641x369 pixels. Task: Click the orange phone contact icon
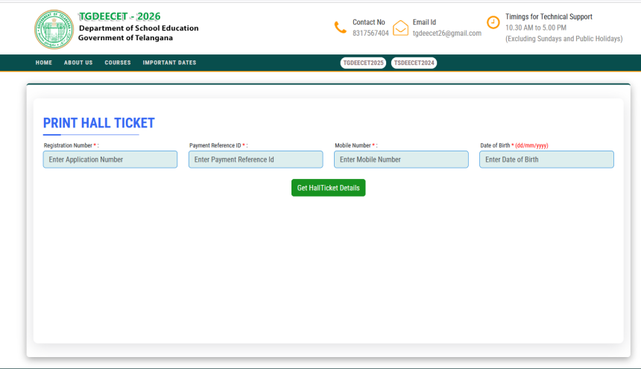tap(340, 28)
